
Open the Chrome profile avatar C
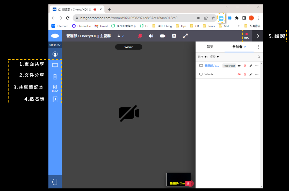pyautogui.click(x=251, y=18)
